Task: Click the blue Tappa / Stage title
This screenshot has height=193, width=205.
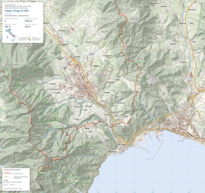Action: point(16,11)
